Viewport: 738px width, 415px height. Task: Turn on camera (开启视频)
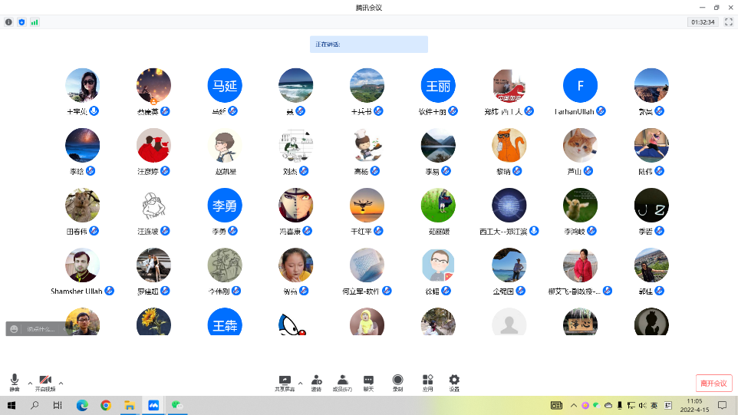coord(44,381)
